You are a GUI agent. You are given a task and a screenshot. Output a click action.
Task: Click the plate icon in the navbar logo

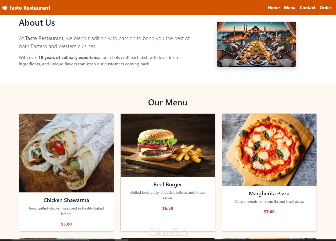5,8
